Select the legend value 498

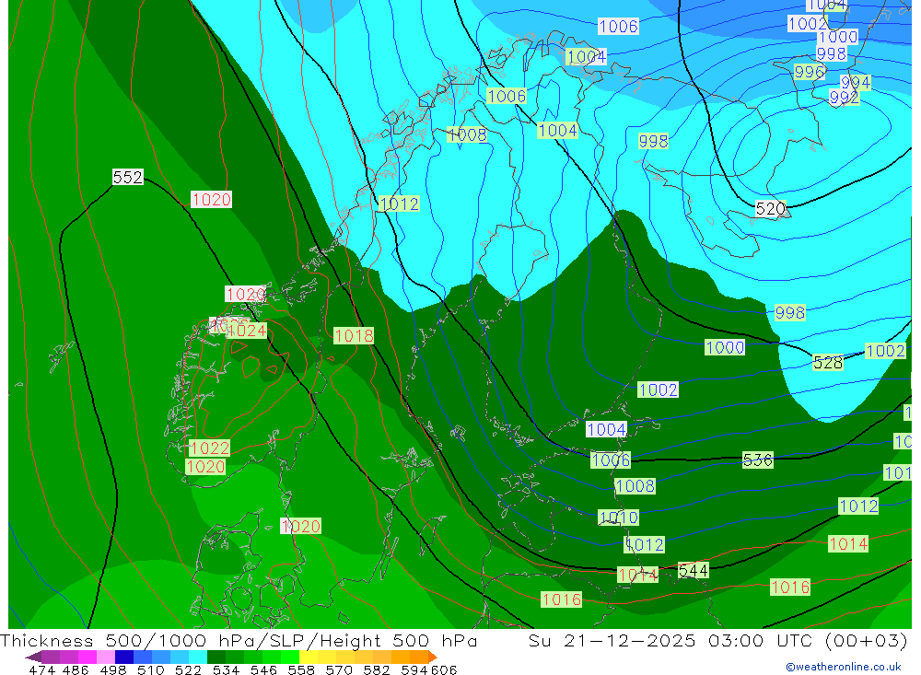coord(113,669)
